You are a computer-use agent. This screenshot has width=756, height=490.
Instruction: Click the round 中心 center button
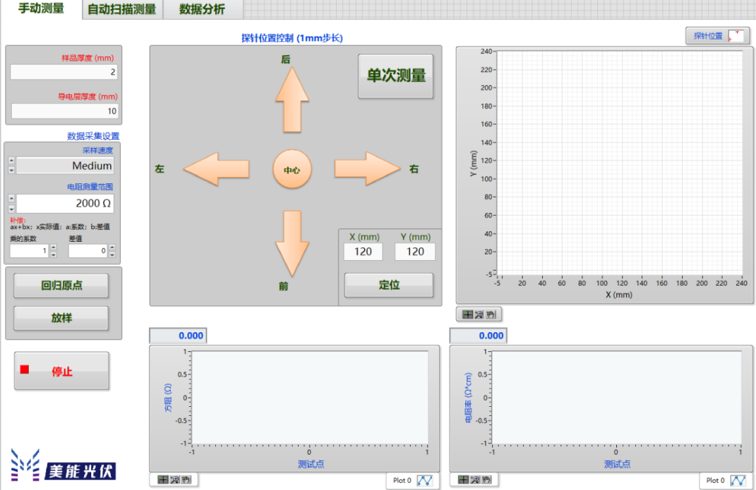pyautogui.click(x=292, y=169)
